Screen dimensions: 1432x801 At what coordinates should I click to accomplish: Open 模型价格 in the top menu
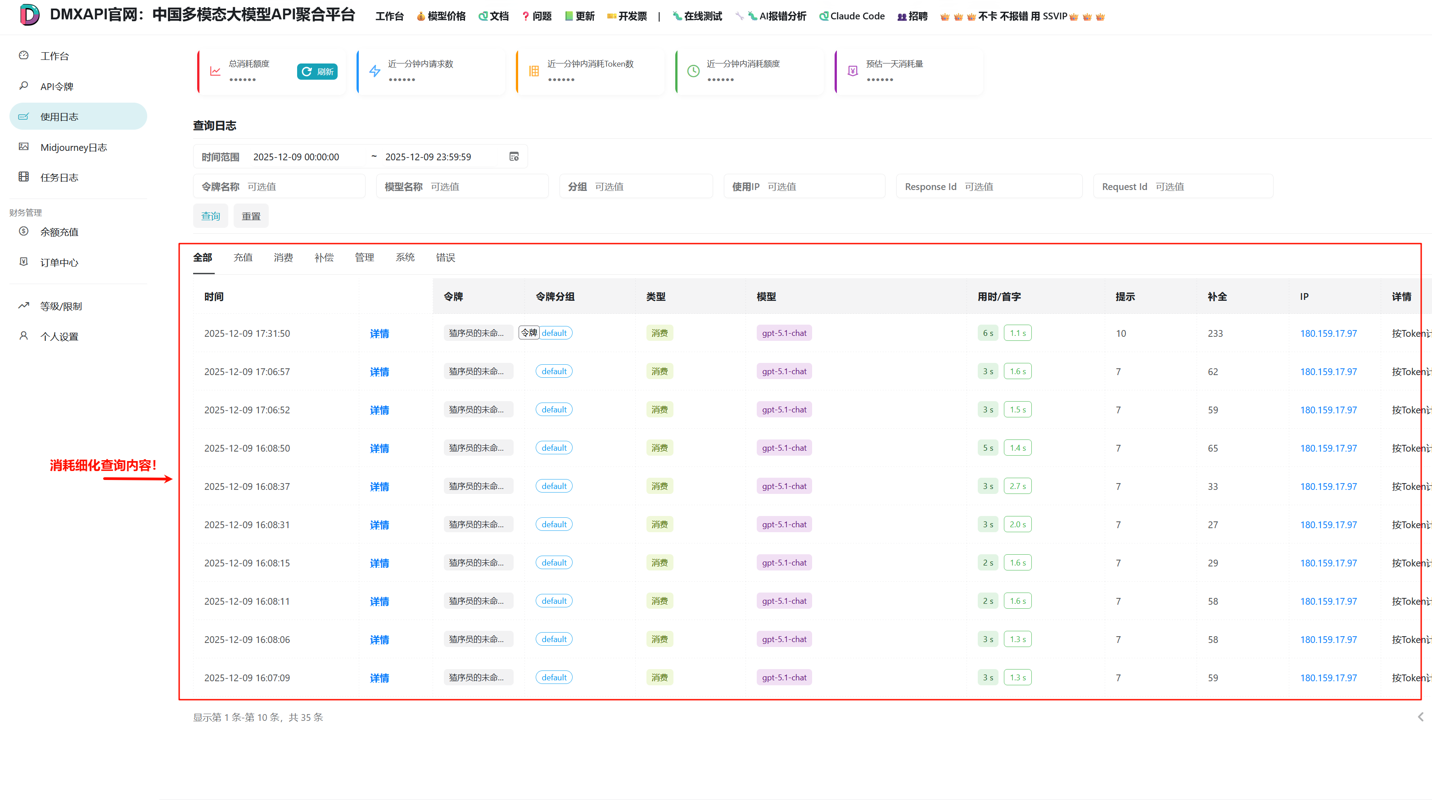[441, 16]
